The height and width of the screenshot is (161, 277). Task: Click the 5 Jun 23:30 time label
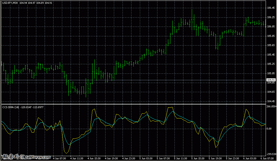232,159
